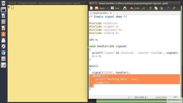The width and height of the screenshot is (183, 103).
Task: Toggle the INS insert mode indicator
Action: tap(175, 97)
